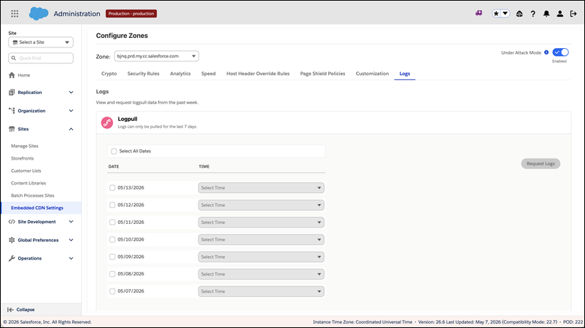Click the Replication icon in sidebar
The image size is (585, 328).
[x=12, y=93]
